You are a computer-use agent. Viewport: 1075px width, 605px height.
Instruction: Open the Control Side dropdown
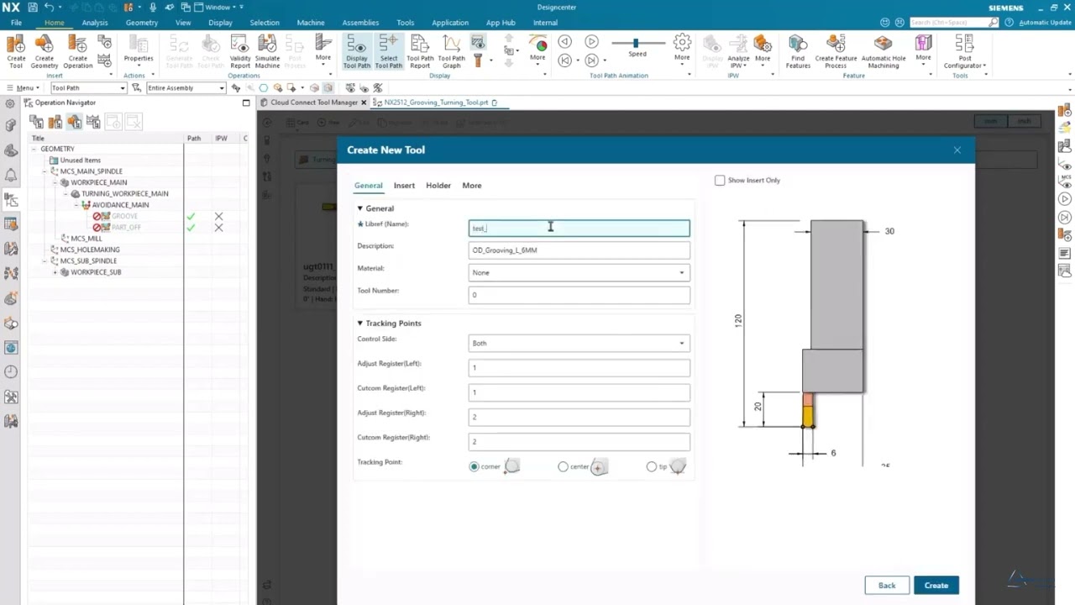coord(579,343)
